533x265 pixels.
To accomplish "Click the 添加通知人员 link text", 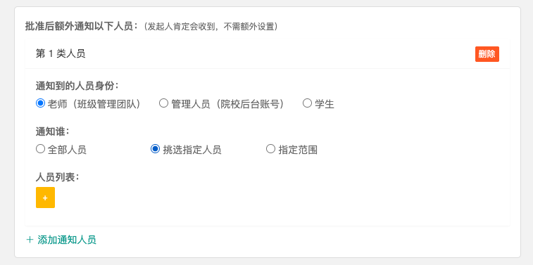I will tap(67, 240).
